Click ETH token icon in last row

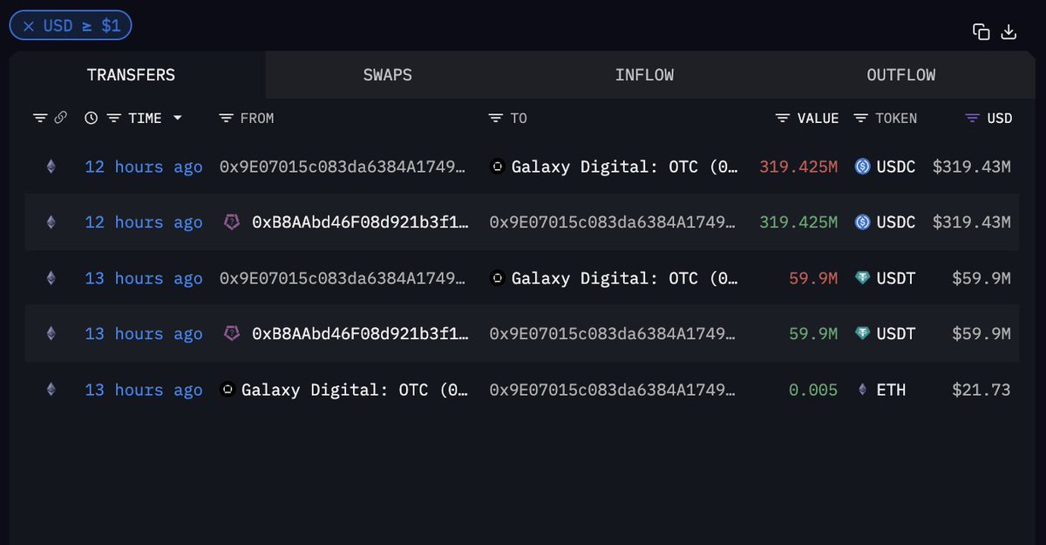(863, 390)
